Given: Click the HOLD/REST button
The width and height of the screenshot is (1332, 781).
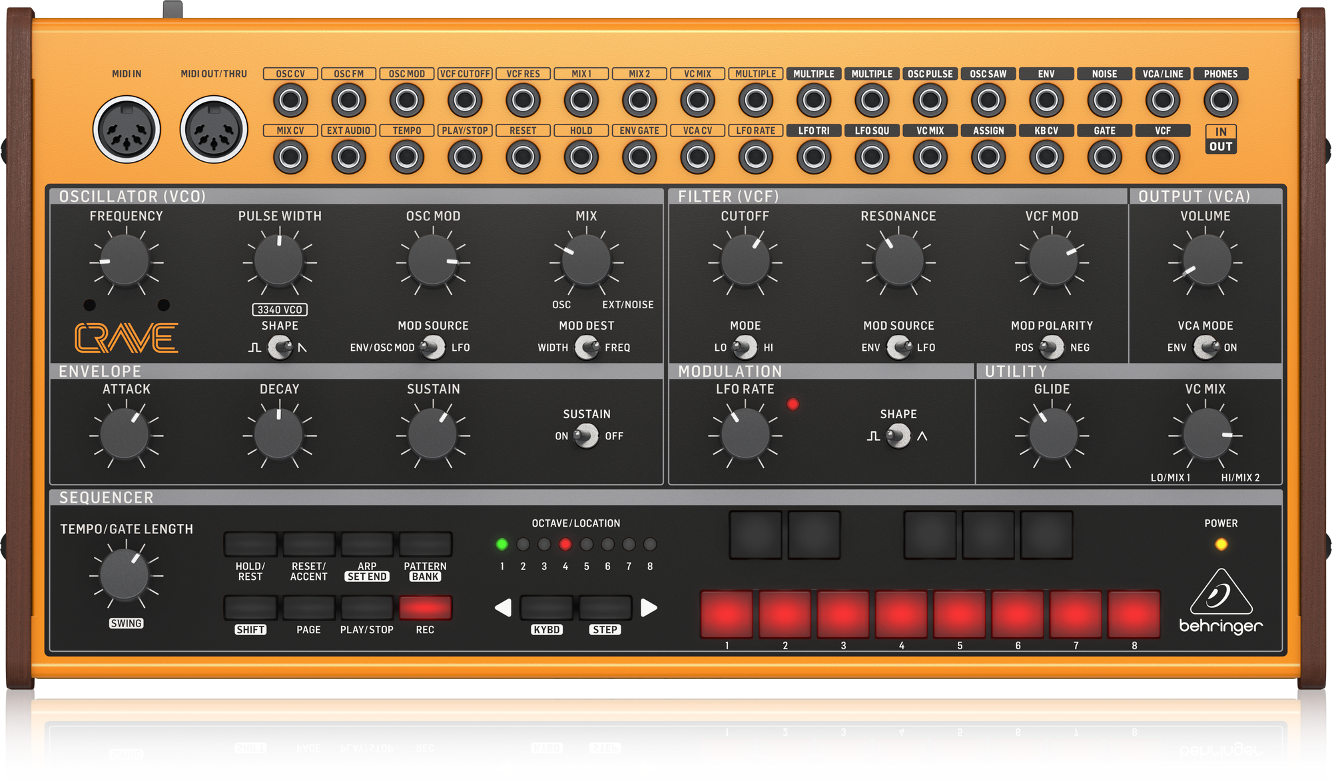Looking at the screenshot, I should pos(250,544).
